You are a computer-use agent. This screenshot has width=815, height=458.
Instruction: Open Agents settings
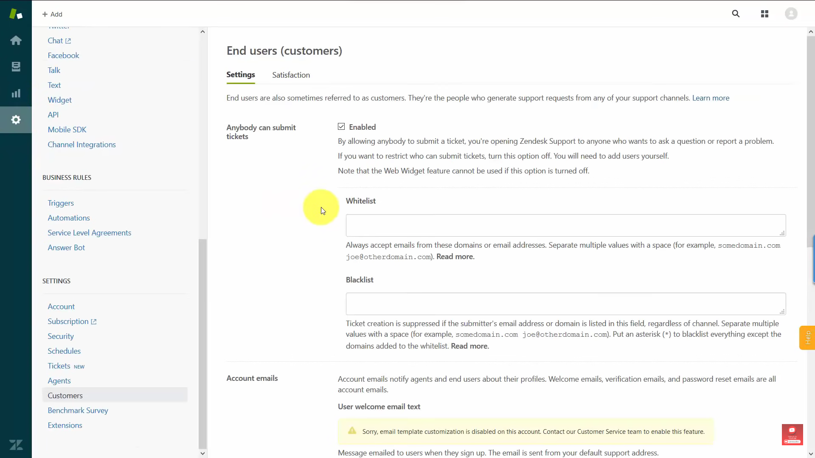coord(59,381)
